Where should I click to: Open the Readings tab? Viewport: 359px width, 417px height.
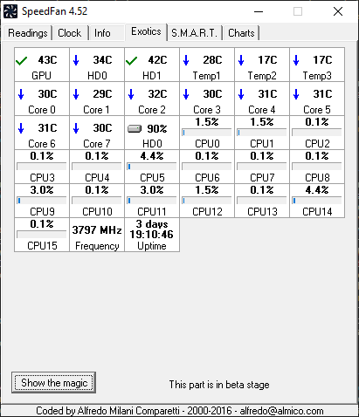[28, 33]
